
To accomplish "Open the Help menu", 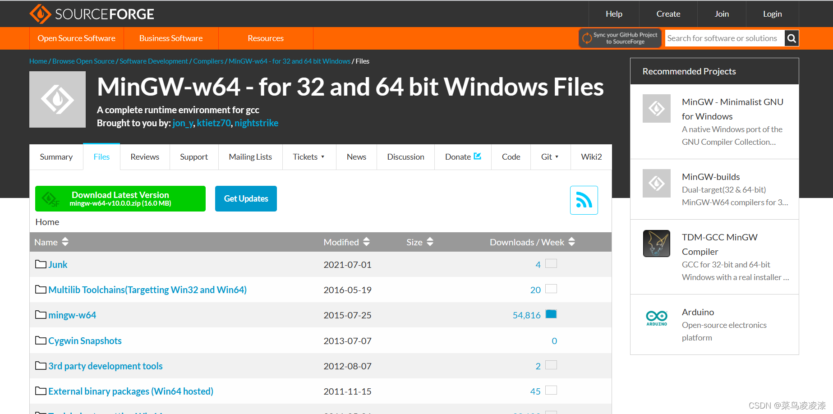I will pyautogui.click(x=614, y=14).
